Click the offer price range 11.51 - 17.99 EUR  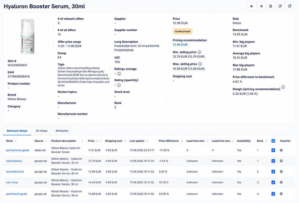pos(70,46)
